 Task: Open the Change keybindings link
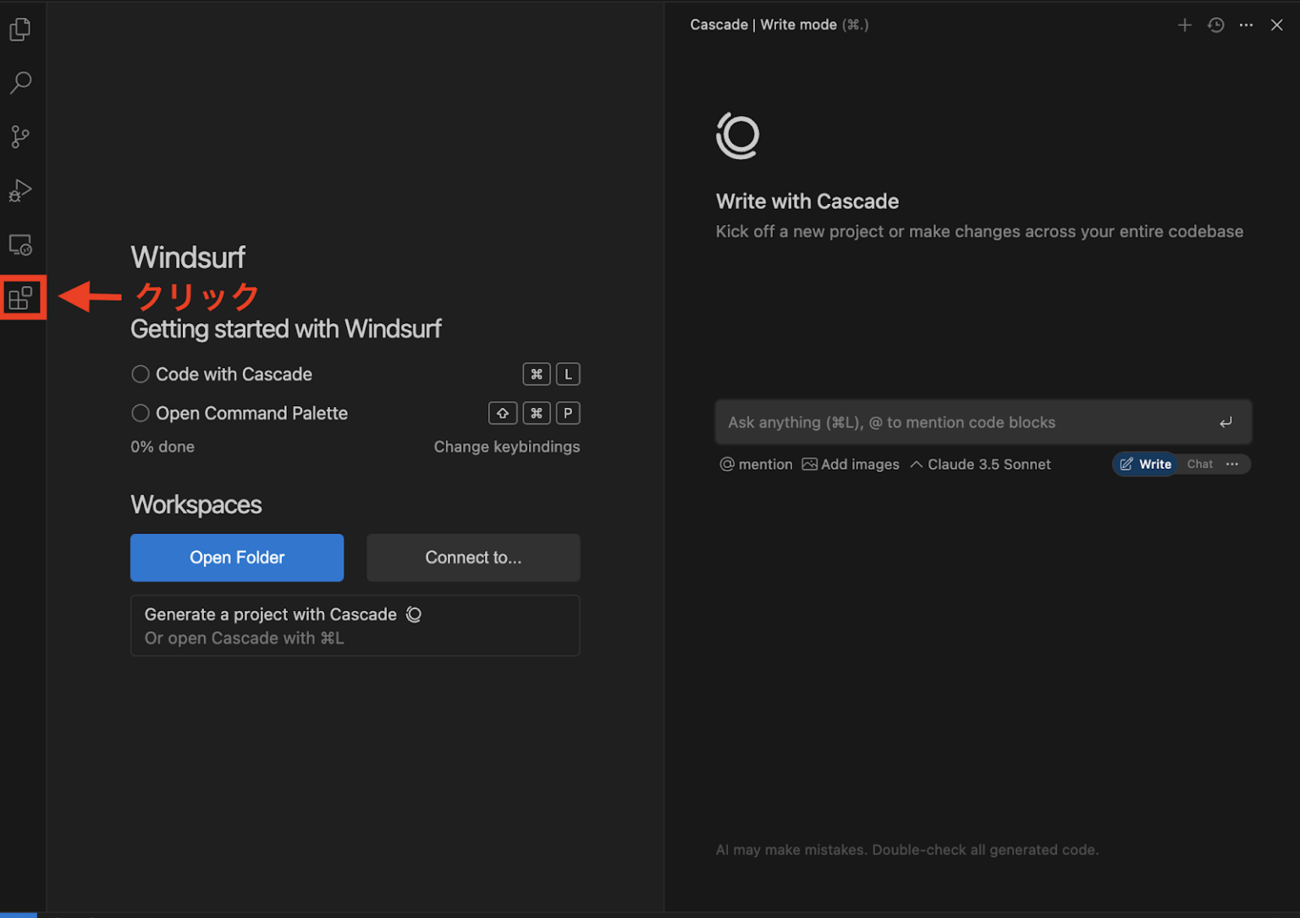(506, 447)
